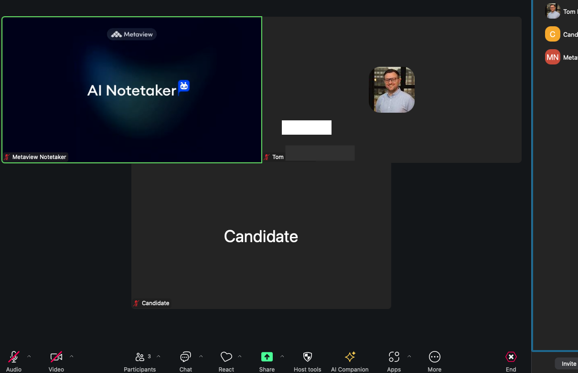Launch the AI Companion sparkle icon
Screen dimensions: 578x373
[x=350, y=357]
